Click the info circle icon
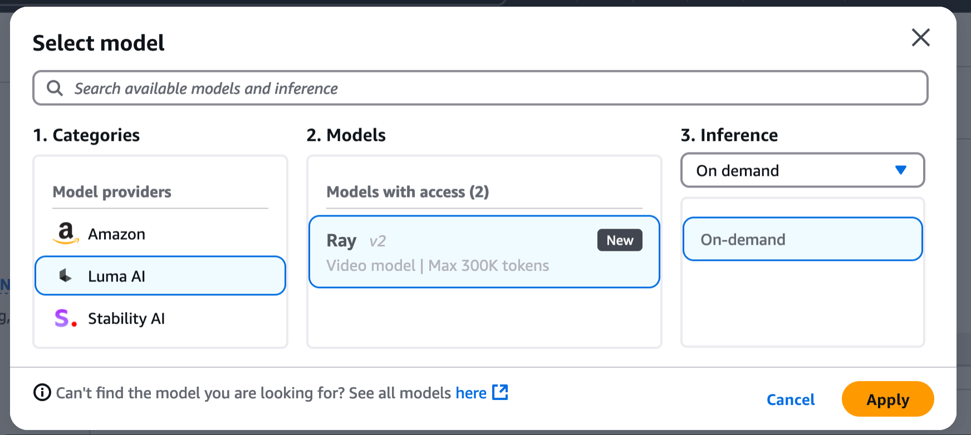Viewport: 971px width, 435px height. click(42, 393)
